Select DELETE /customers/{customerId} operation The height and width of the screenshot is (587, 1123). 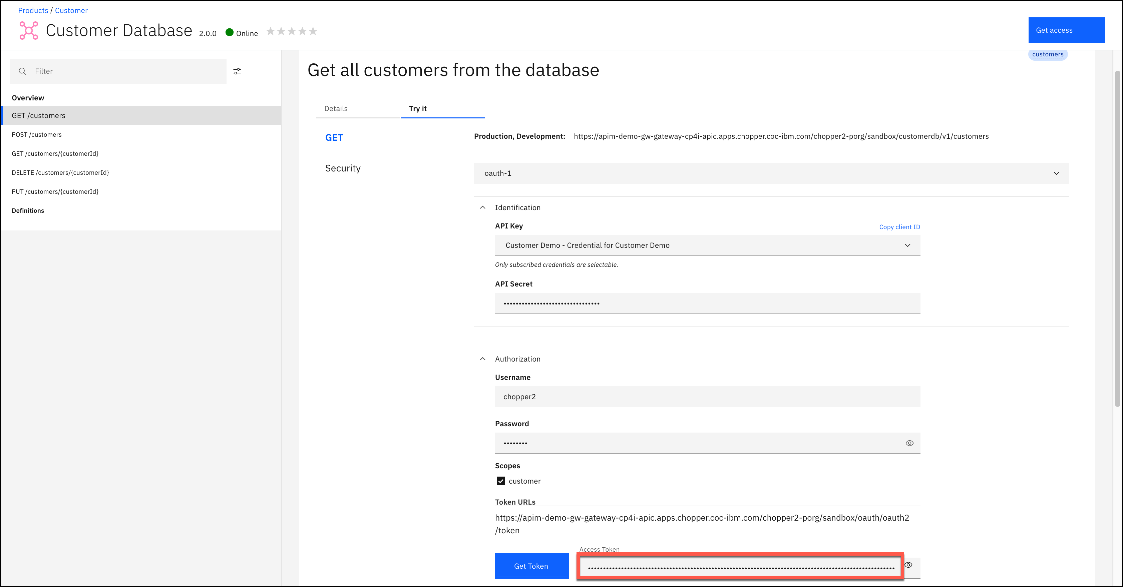(141, 172)
